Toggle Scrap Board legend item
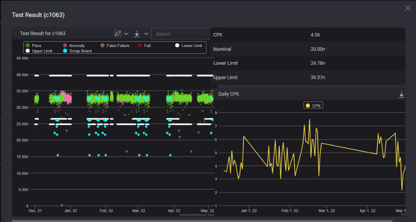The width and height of the screenshot is (416, 222). point(77,51)
